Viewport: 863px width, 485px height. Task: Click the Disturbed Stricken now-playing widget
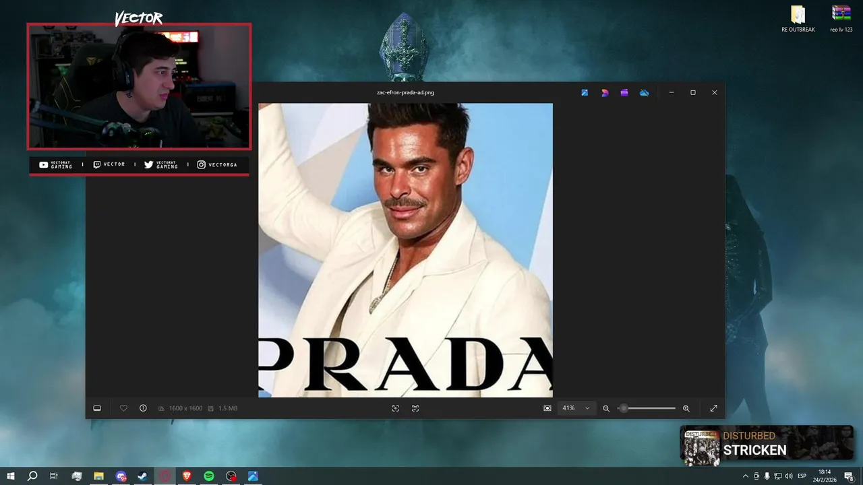[767, 445]
